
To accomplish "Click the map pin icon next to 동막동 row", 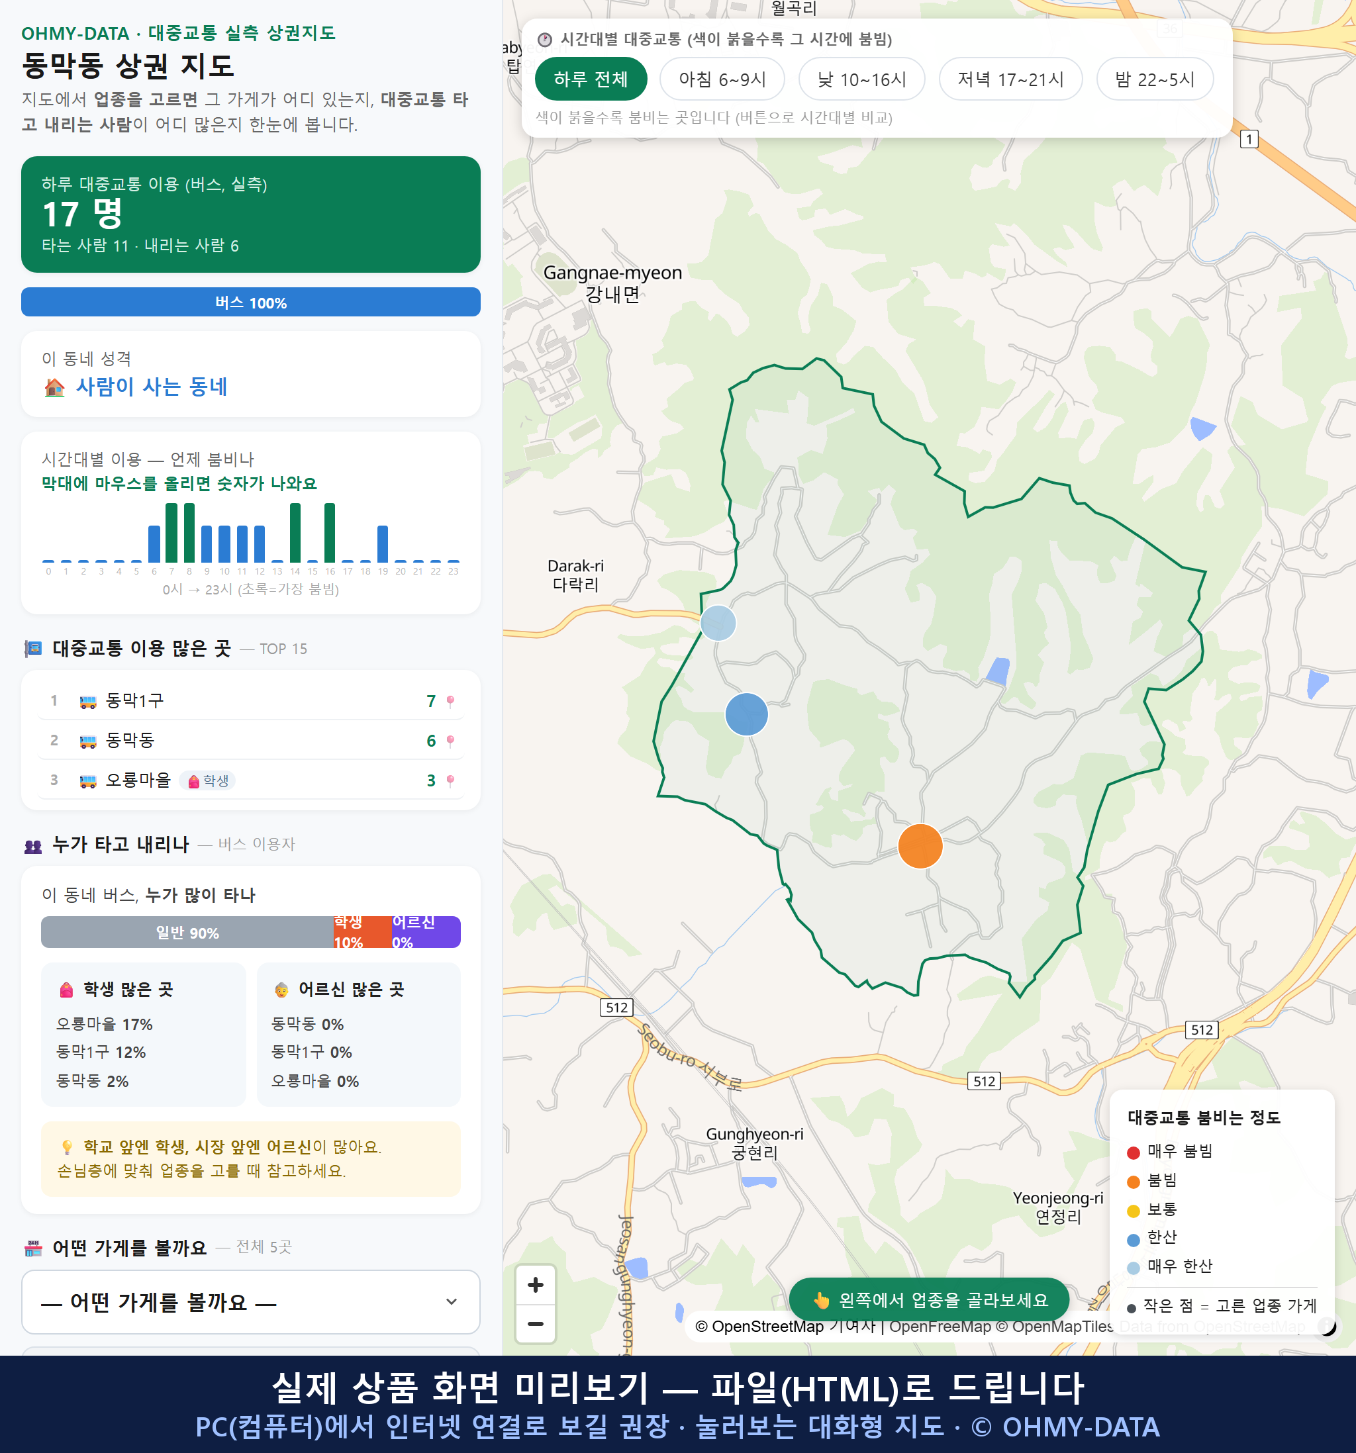I will [450, 740].
